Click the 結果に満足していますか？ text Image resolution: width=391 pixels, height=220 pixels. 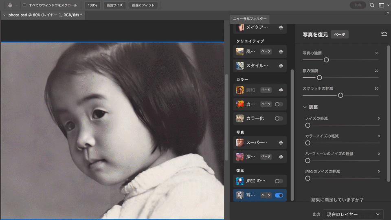tap(337, 200)
